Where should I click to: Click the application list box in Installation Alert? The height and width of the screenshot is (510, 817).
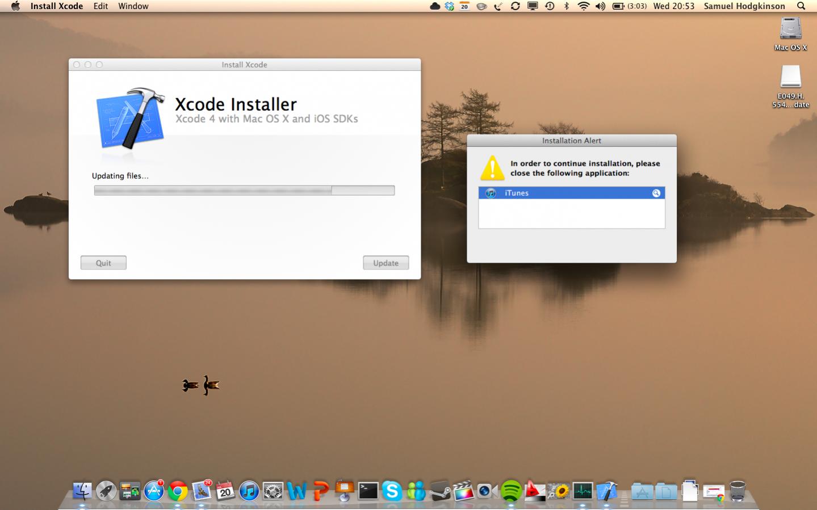pyautogui.click(x=572, y=208)
